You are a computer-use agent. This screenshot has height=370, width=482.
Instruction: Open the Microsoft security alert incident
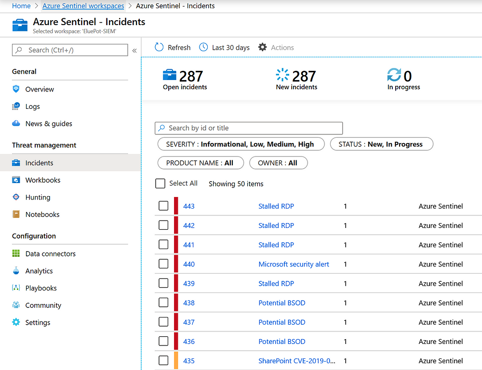click(x=294, y=264)
